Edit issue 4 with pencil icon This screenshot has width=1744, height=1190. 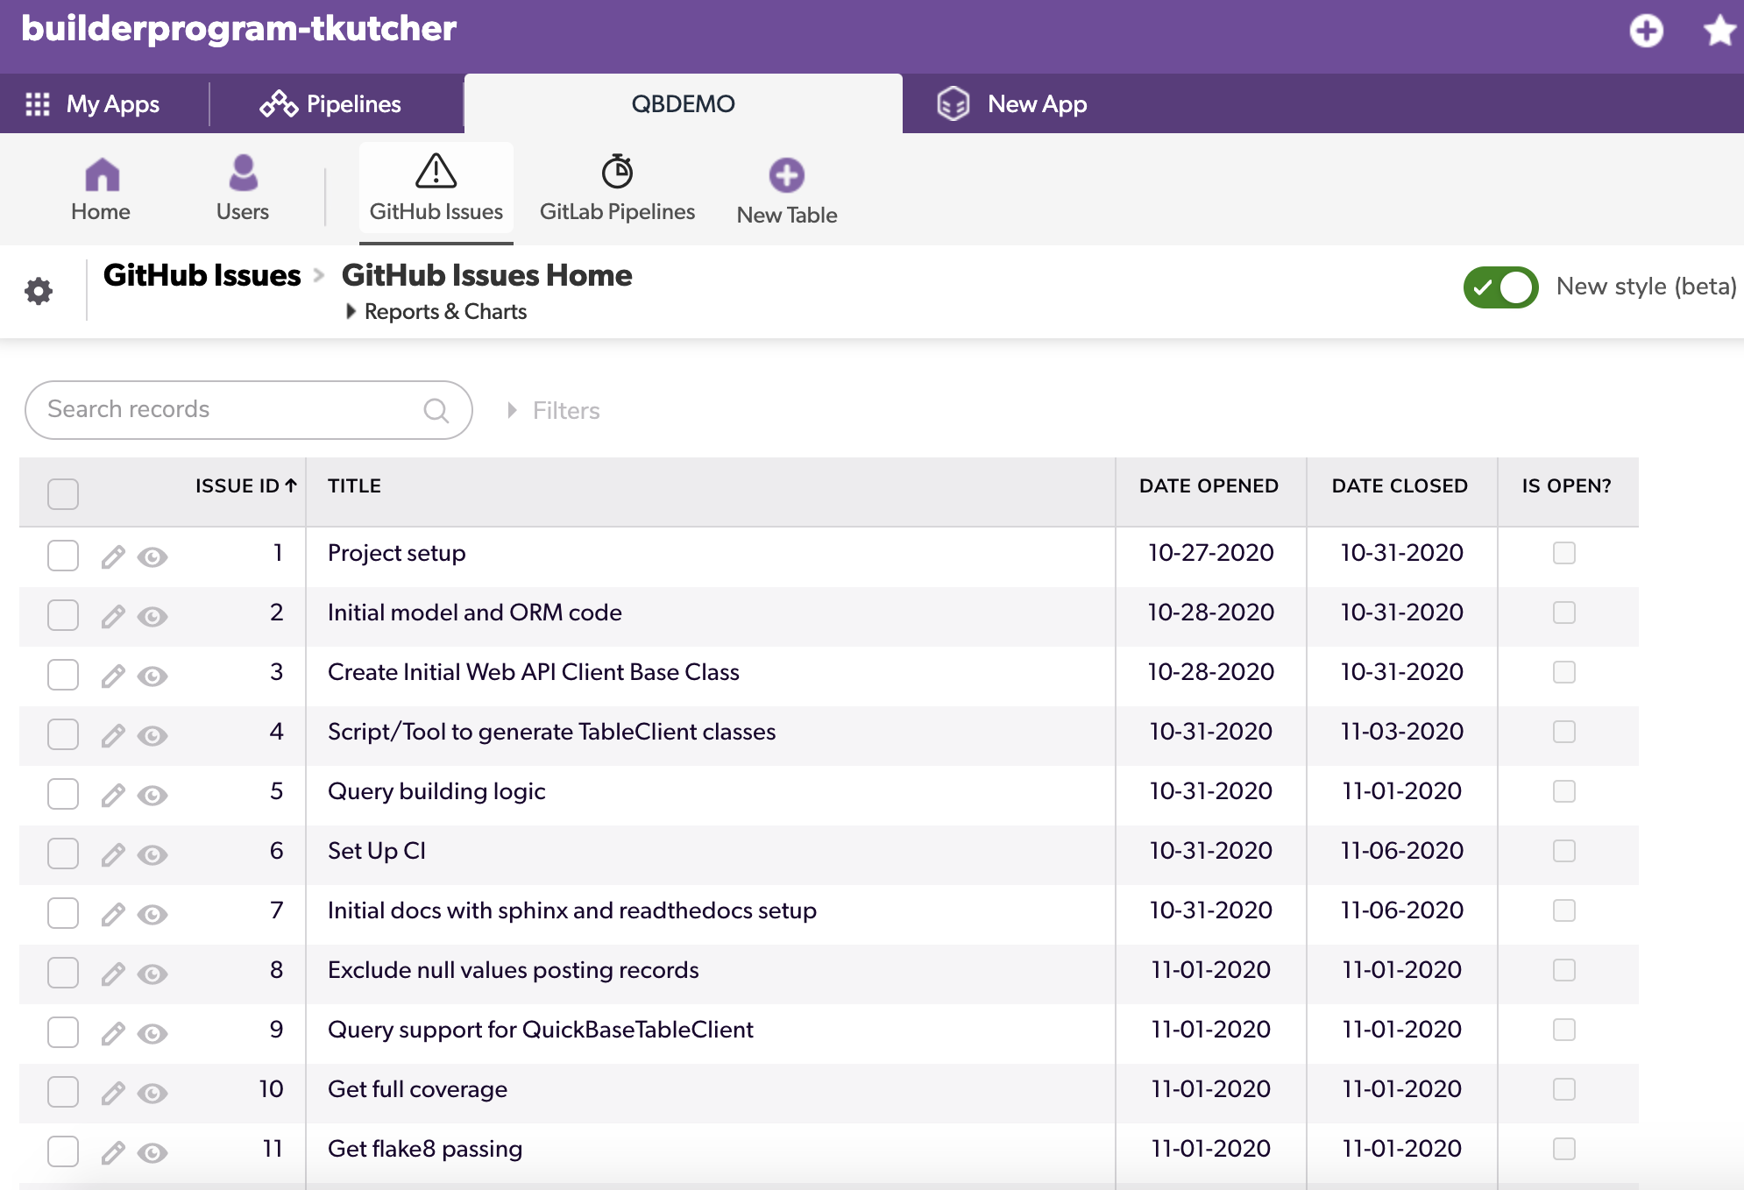point(113,733)
